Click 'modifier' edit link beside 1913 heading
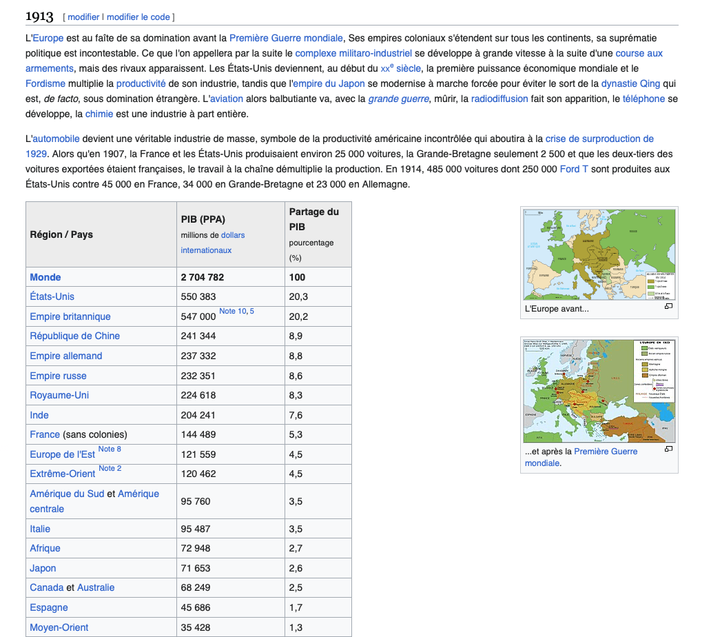 [x=83, y=17]
